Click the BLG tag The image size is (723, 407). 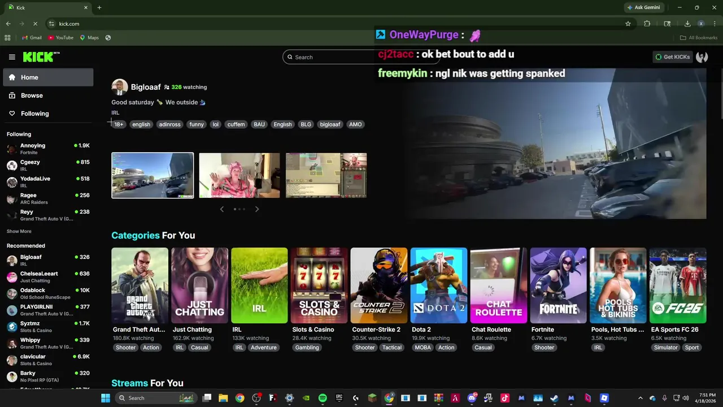coord(306,124)
